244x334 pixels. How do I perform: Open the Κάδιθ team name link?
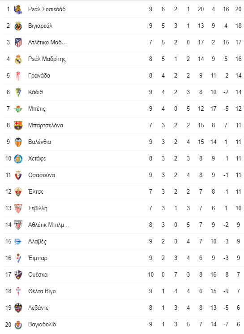point(35,92)
